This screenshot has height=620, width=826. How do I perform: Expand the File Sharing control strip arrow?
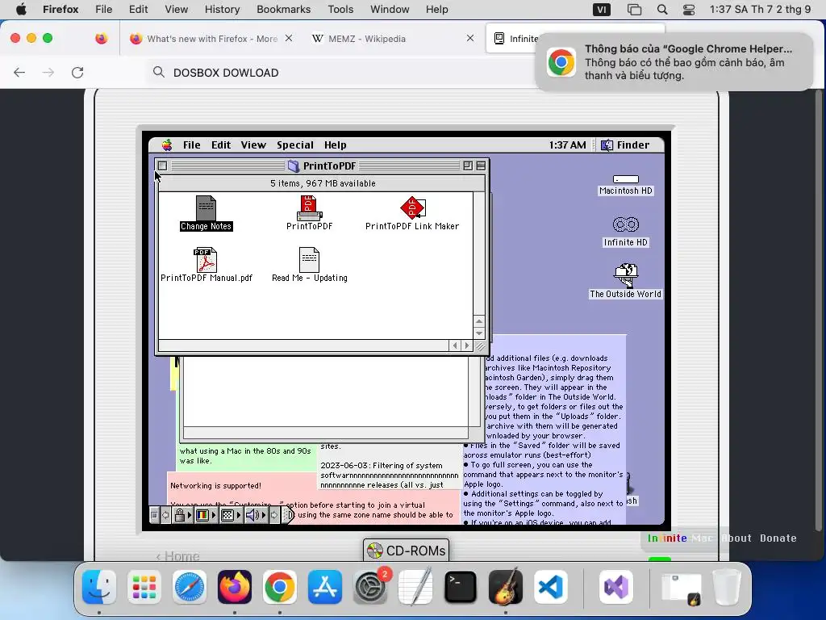pyautogui.click(x=189, y=515)
